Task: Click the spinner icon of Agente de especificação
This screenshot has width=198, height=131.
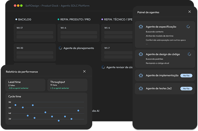Action: point(188,27)
